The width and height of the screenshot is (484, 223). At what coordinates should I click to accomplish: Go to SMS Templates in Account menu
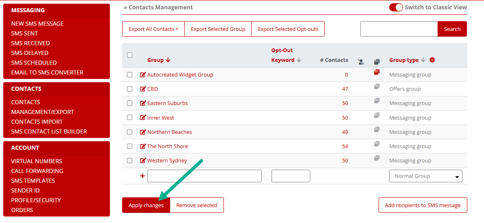click(x=33, y=181)
